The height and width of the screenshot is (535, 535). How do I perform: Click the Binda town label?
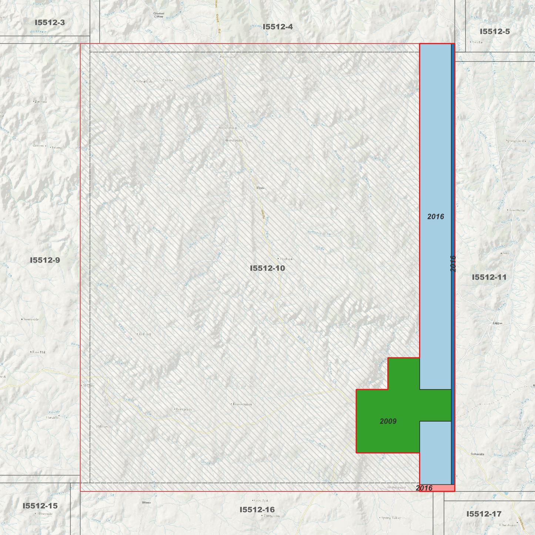(x=261, y=188)
